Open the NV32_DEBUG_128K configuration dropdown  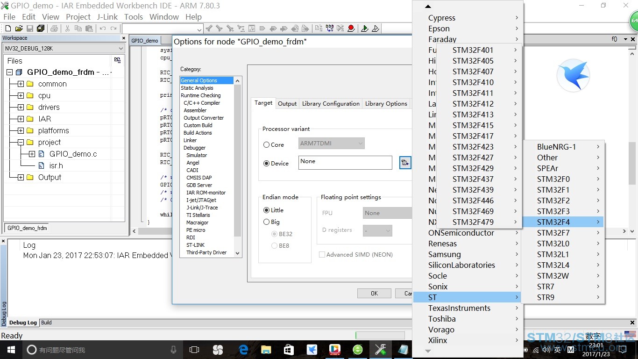click(64, 49)
